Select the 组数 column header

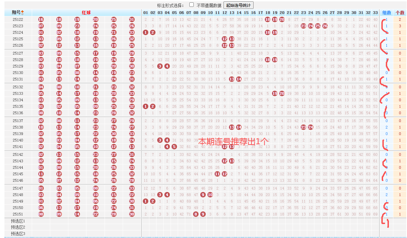(386, 12)
